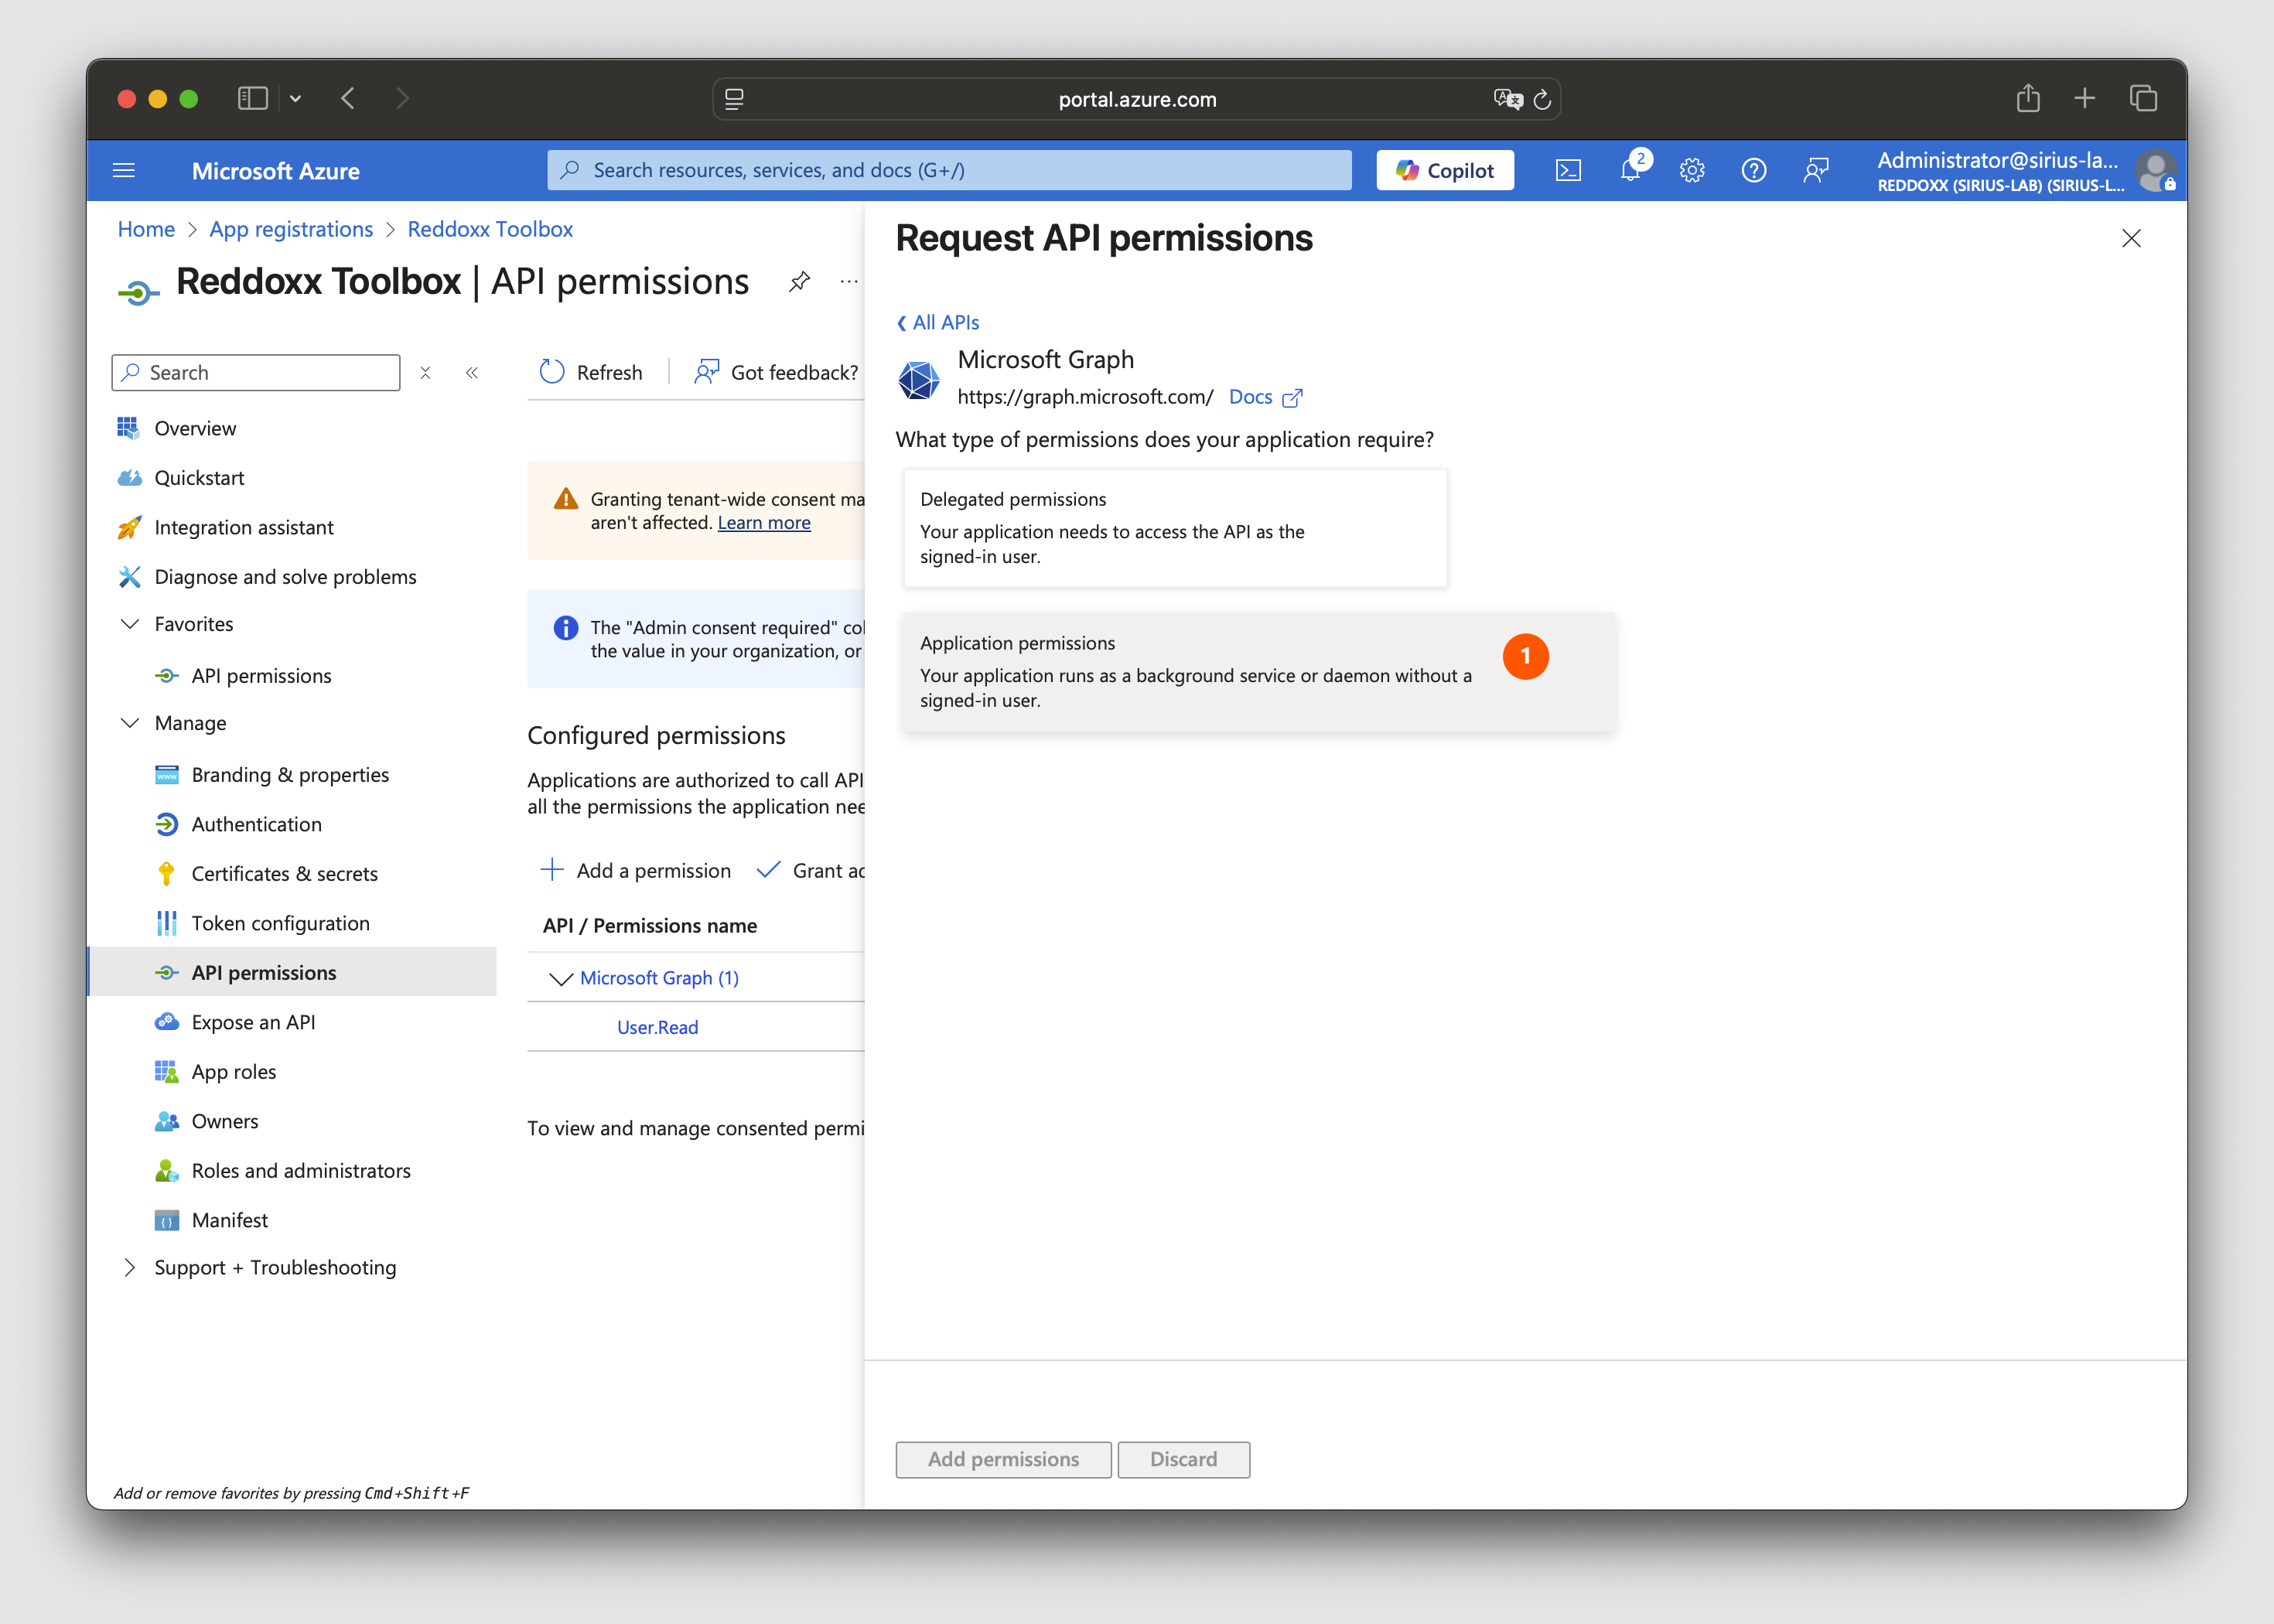Focus the sidebar Search field
This screenshot has height=1624, width=2274.
(256, 372)
